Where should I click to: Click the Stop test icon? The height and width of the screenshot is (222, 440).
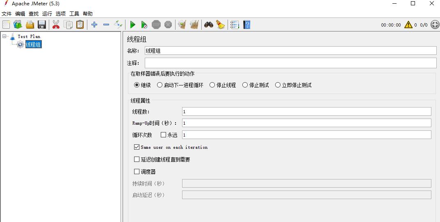tap(156, 25)
